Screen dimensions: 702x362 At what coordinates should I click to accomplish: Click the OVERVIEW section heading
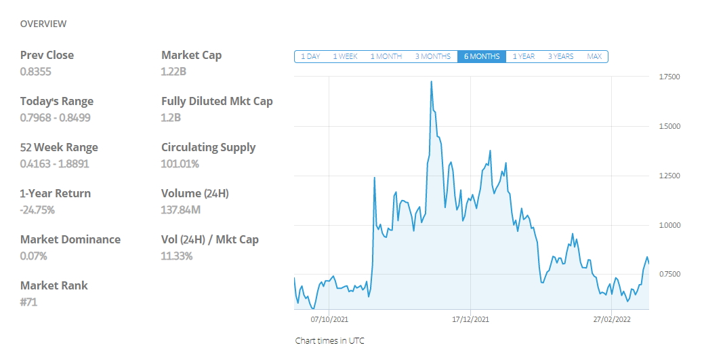[x=43, y=24]
